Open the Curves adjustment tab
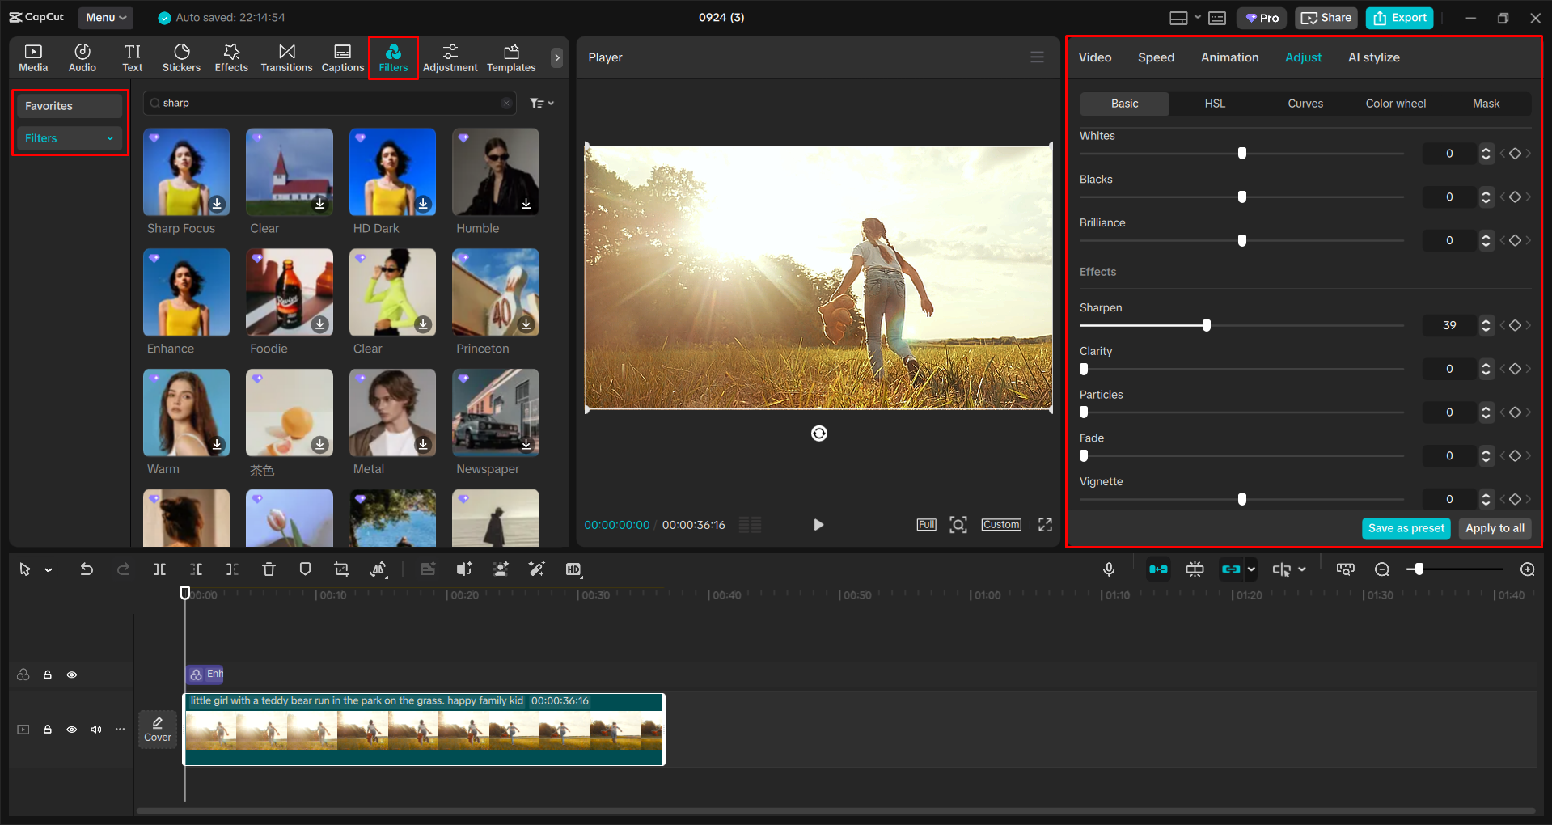 [1305, 103]
